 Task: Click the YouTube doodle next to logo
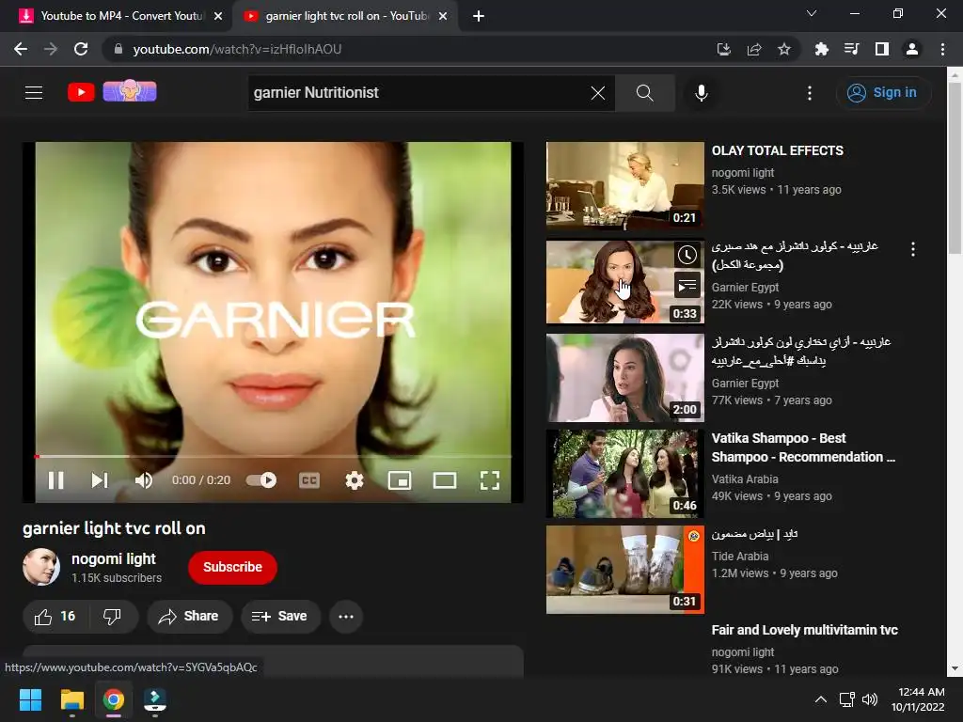point(130,91)
